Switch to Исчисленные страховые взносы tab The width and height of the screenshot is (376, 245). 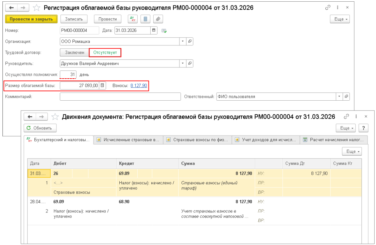click(x=128, y=140)
